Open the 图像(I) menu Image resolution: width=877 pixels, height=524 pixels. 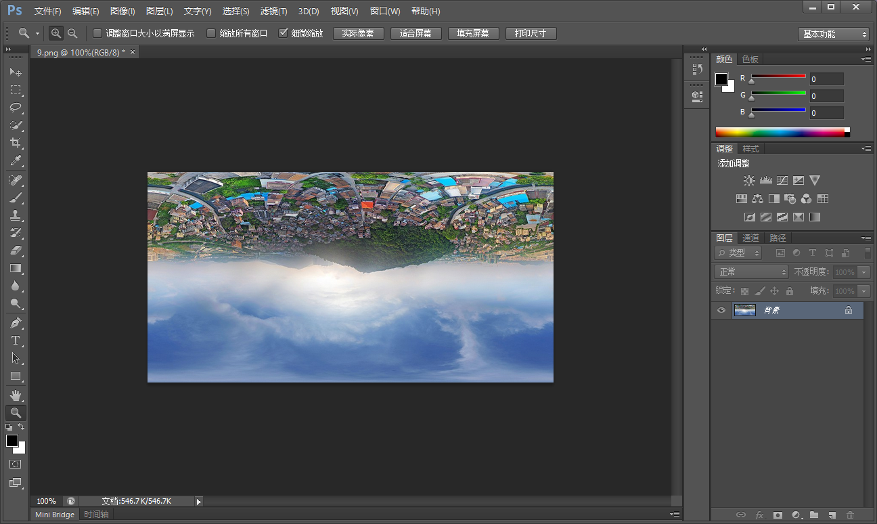[122, 12]
